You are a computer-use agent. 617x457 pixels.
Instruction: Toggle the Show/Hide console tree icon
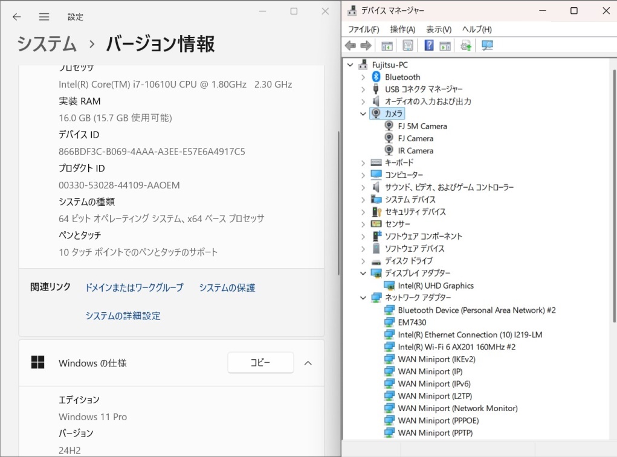coord(387,45)
